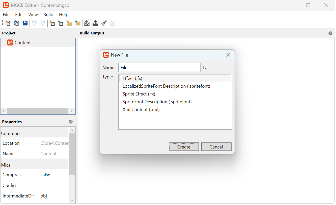Cancel the New File dialog

pyautogui.click(x=216, y=147)
